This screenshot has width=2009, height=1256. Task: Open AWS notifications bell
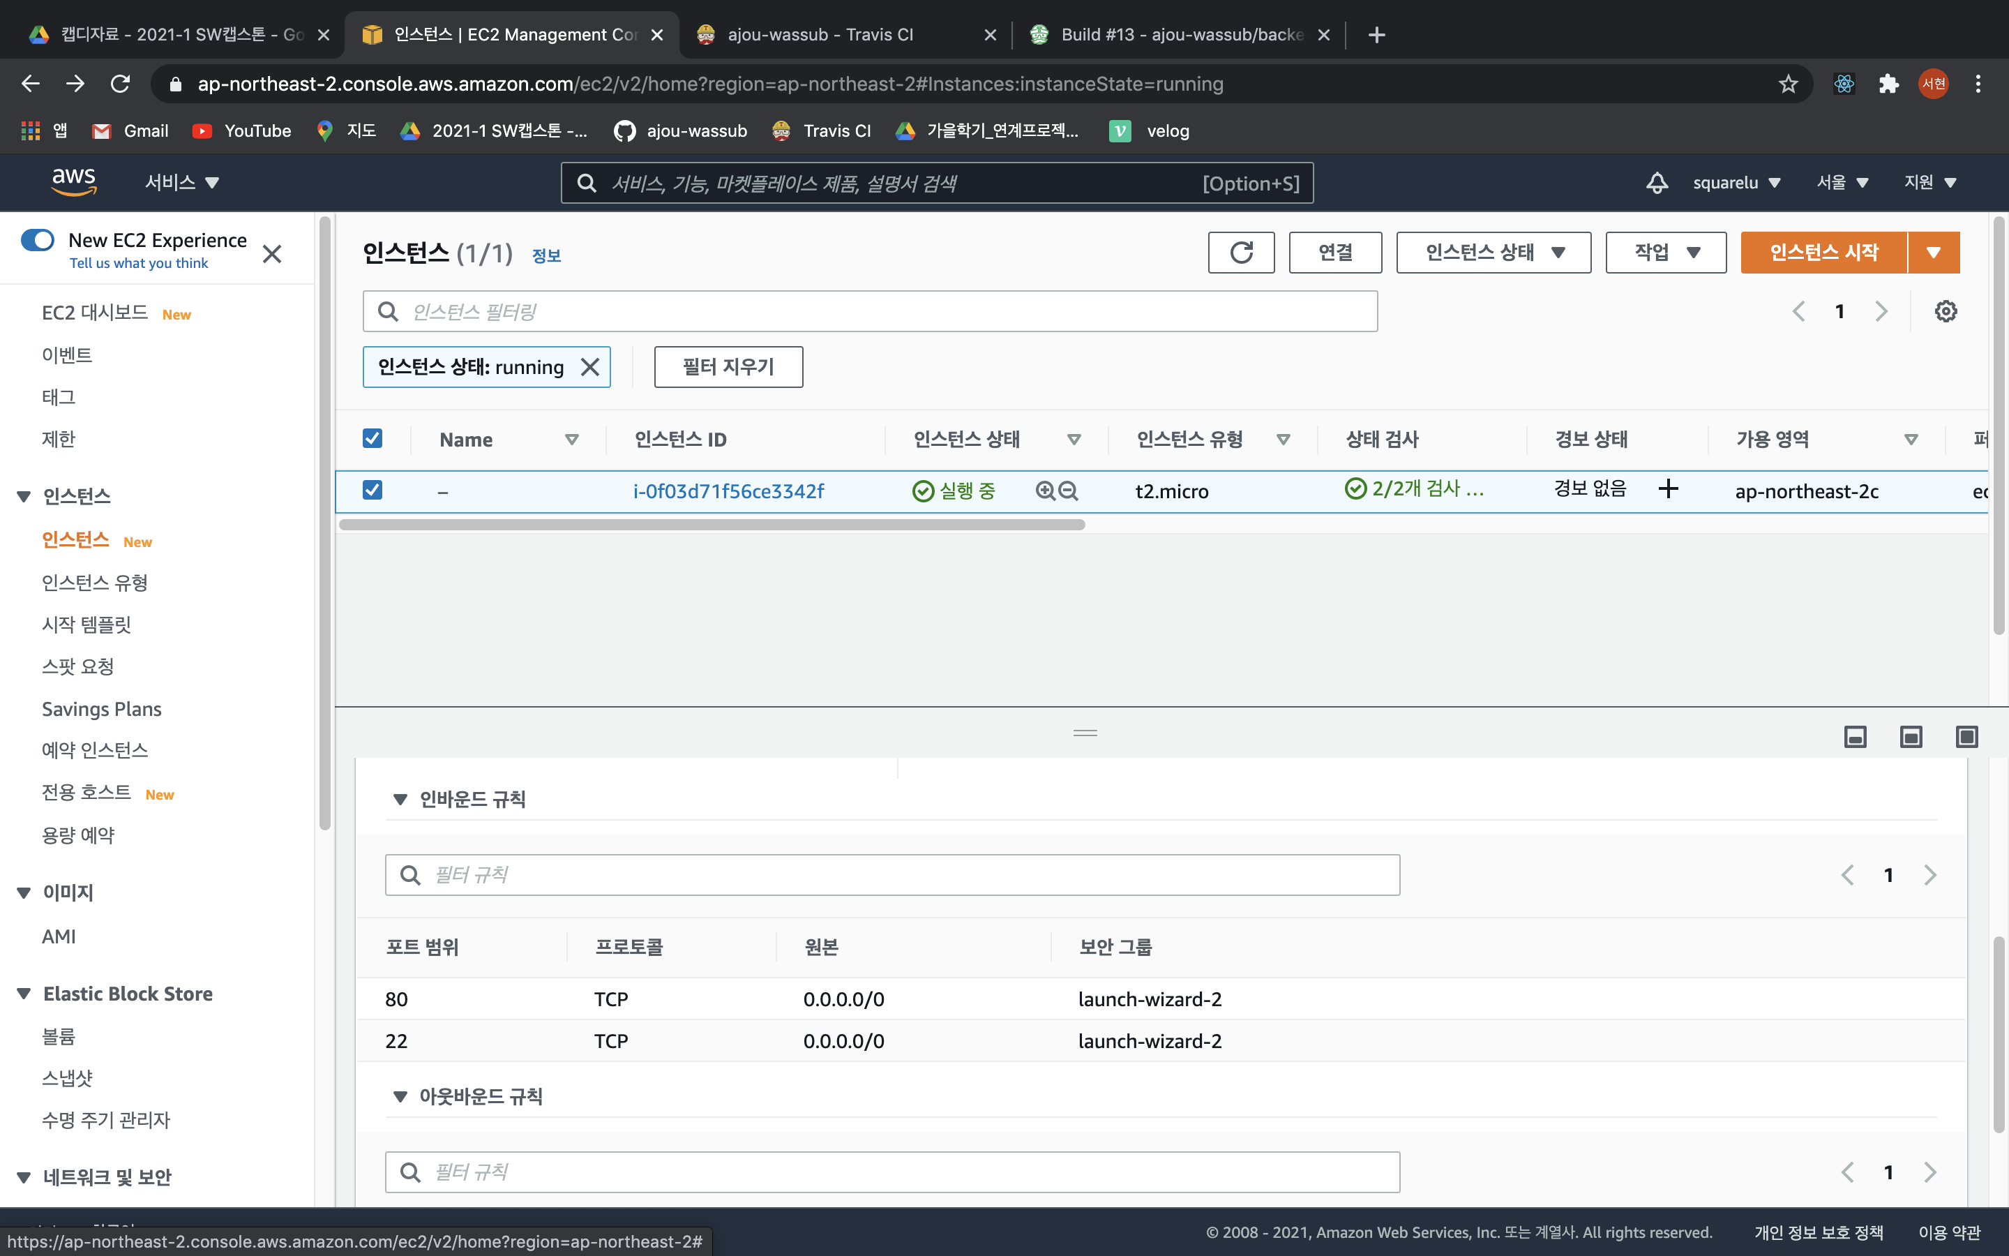tap(1657, 183)
